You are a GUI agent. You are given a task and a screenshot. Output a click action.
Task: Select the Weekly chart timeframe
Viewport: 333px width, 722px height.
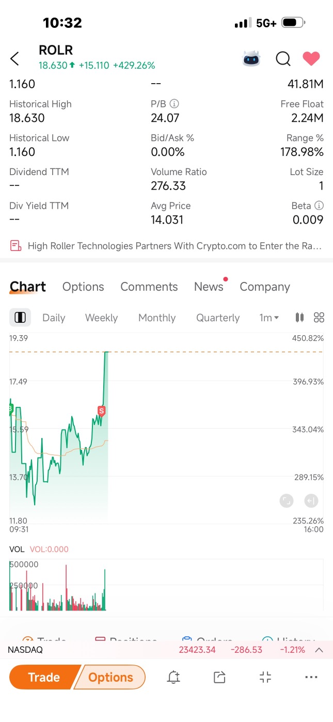coord(101,318)
